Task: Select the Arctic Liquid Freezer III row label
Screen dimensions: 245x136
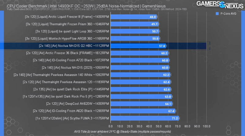Action: tap(67, 17)
